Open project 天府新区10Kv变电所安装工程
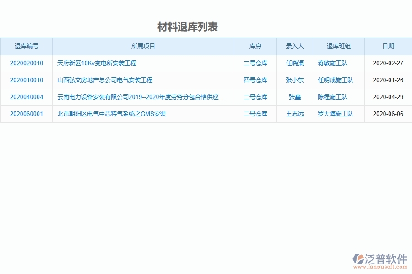Image resolution: width=412 pixels, height=274 pixels. pyautogui.click(x=98, y=63)
